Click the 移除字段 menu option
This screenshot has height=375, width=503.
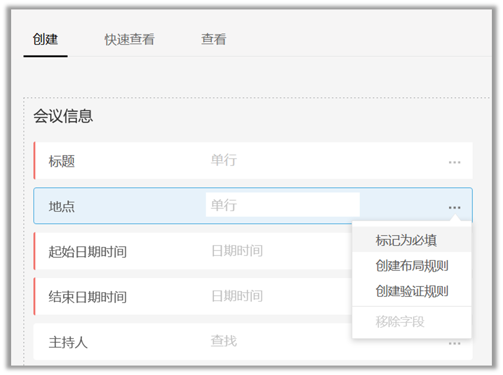(400, 322)
